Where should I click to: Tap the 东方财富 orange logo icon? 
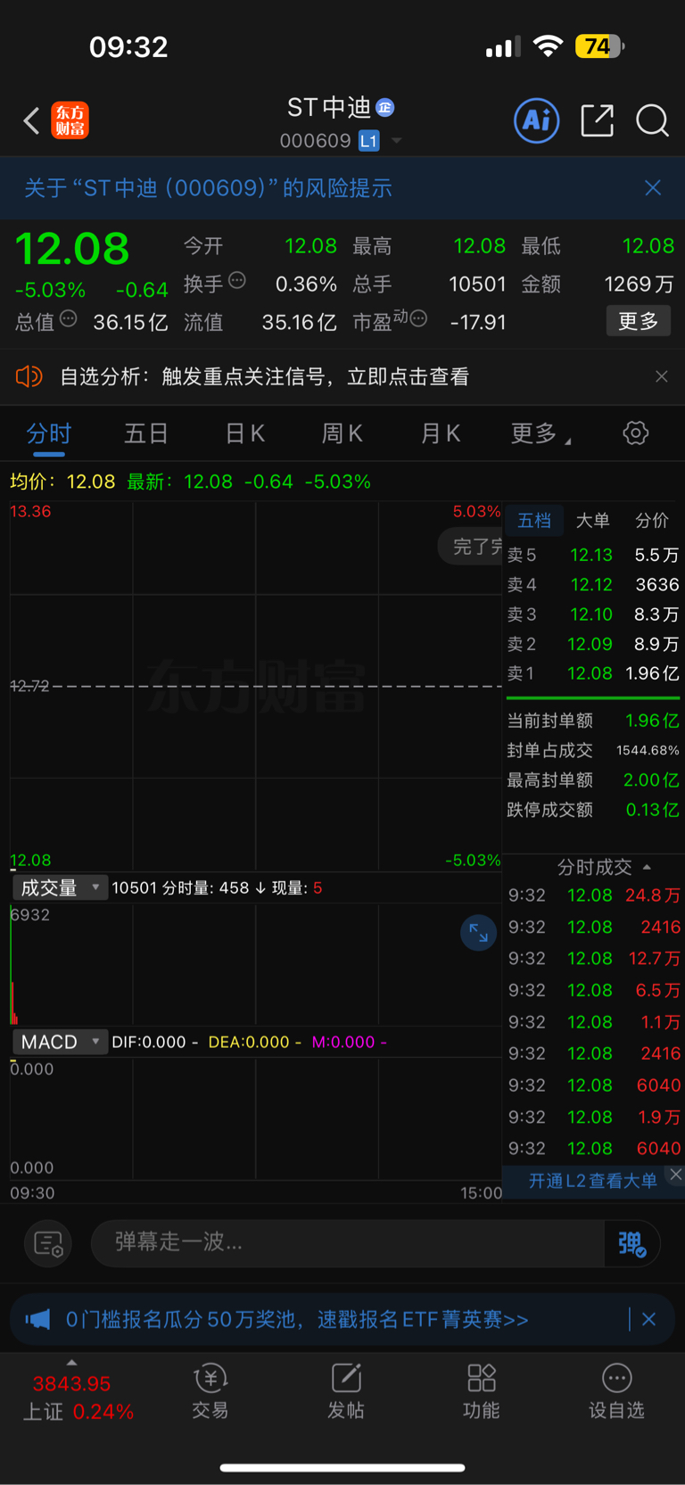tap(70, 120)
